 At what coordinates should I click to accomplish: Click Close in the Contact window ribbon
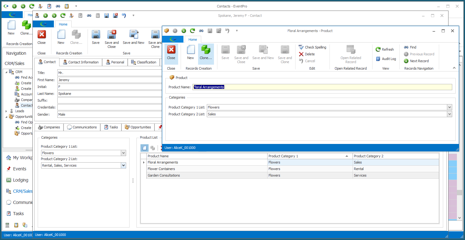[41, 37]
